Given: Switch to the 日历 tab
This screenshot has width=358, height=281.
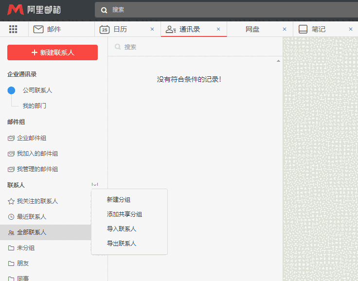Looking at the screenshot, I should click(120, 29).
